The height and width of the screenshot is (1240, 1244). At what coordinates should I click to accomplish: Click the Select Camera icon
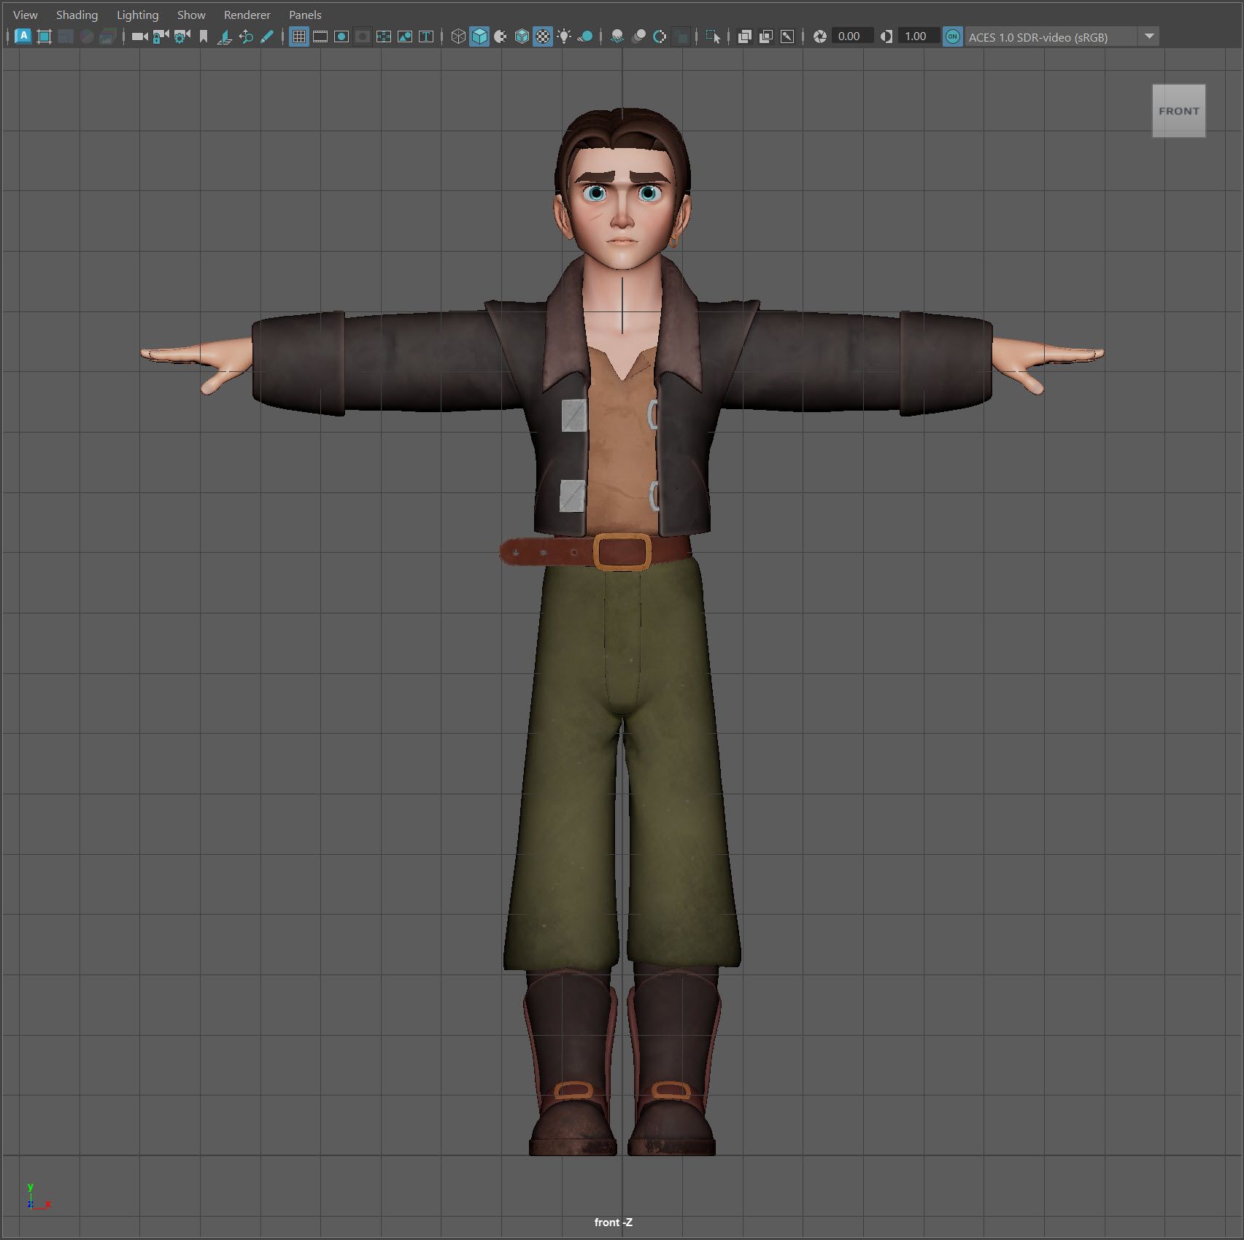[x=139, y=36]
